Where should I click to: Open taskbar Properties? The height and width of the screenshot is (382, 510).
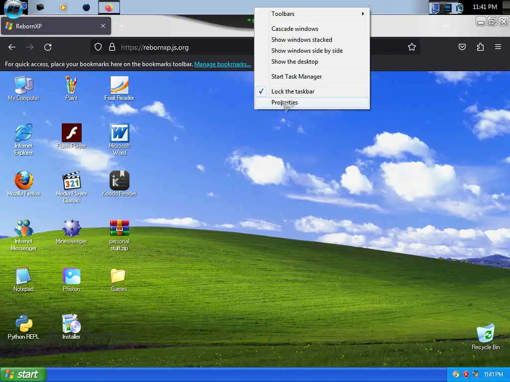pos(312,102)
